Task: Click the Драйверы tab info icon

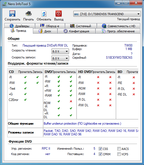Action: (12, 26)
